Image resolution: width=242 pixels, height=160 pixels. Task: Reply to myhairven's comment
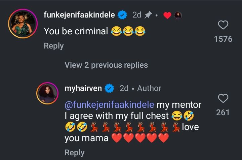pos(74,152)
